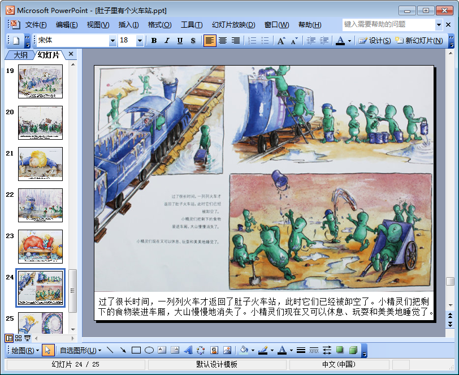This screenshot has height=375, width=459.
Task: Open the font name 宋体 dropdown
Action: coord(112,41)
